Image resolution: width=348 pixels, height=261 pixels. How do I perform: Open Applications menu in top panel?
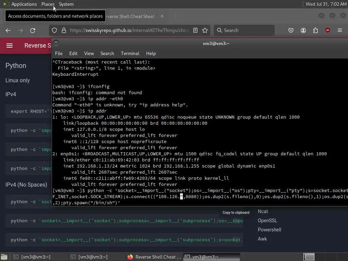click(x=24, y=4)
